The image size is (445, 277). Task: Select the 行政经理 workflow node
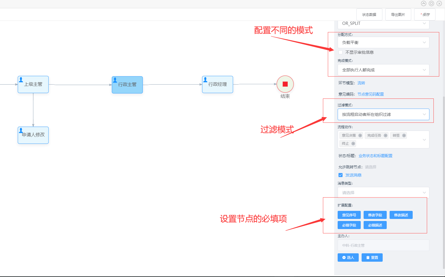(218, 84)
